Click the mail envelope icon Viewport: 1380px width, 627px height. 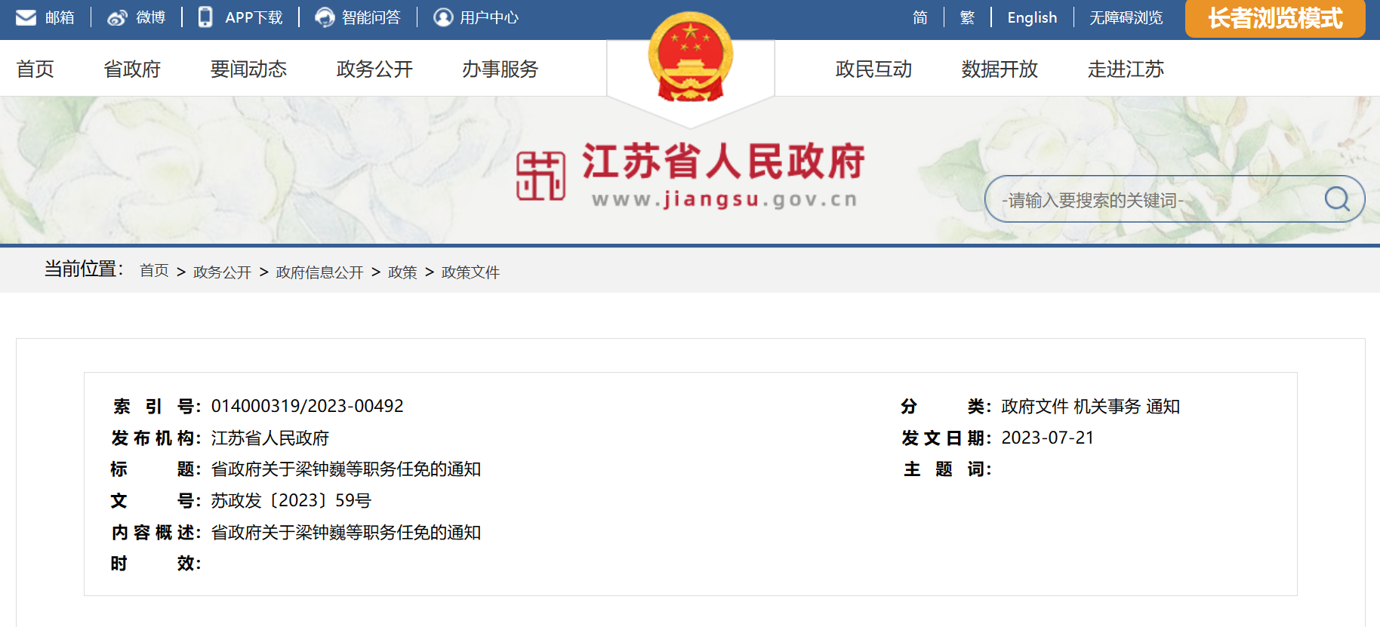tap(26, 17)
